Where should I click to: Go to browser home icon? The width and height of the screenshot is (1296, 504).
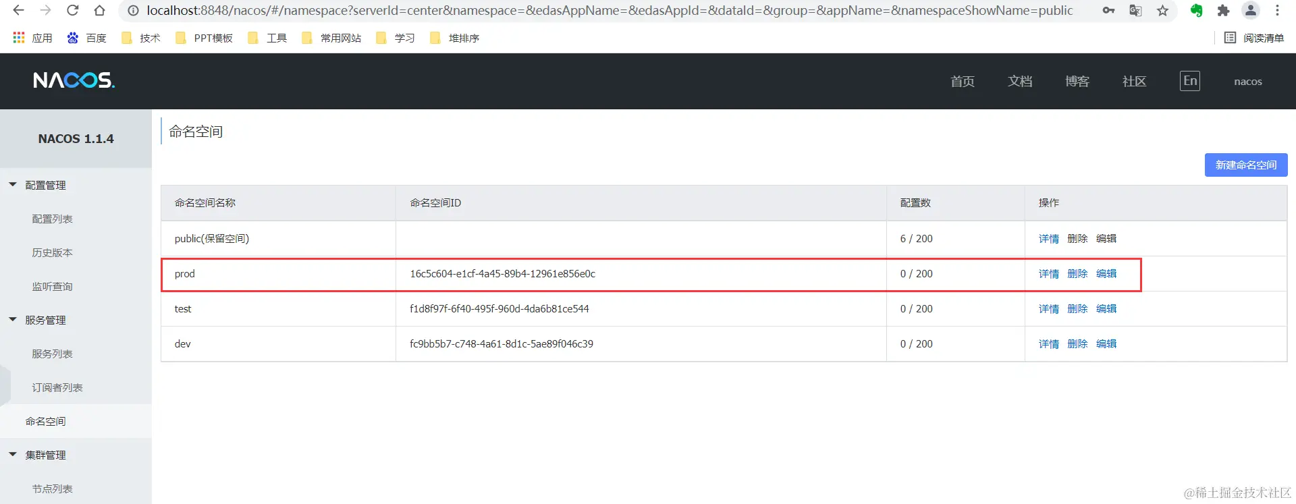(x=99, y=10)
